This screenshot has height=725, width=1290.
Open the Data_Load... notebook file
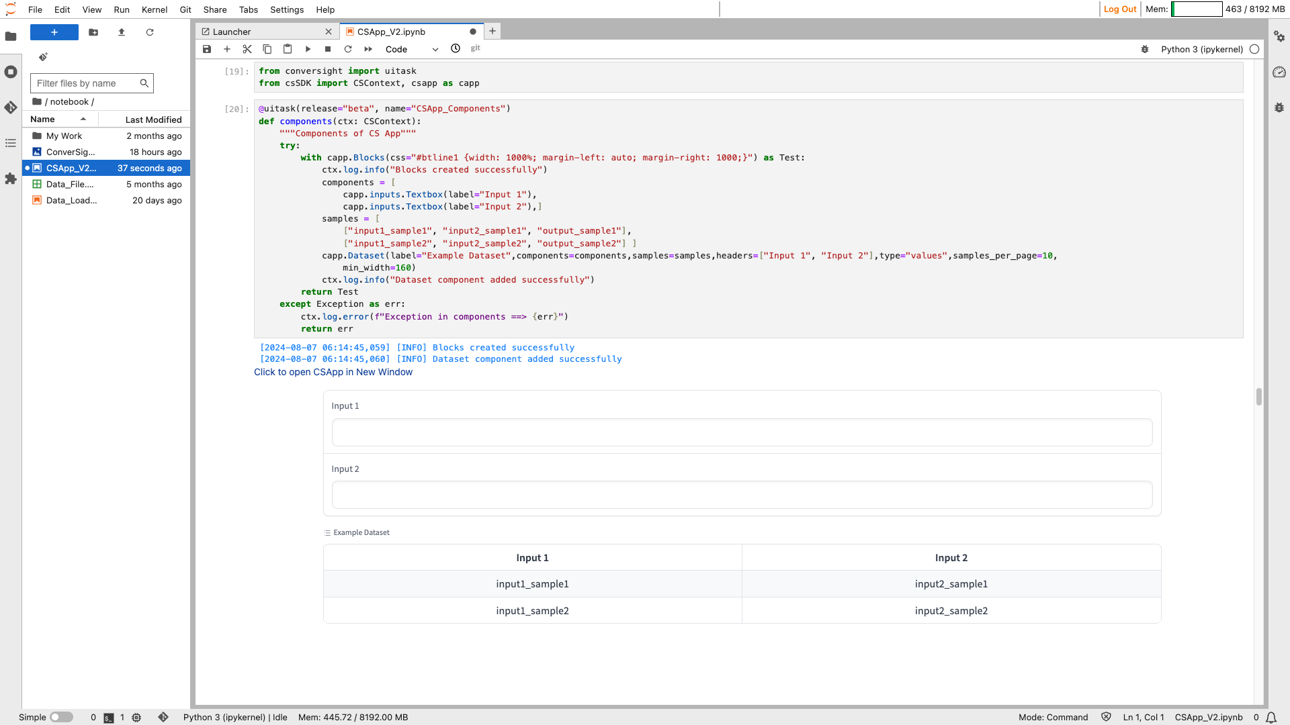106,200
